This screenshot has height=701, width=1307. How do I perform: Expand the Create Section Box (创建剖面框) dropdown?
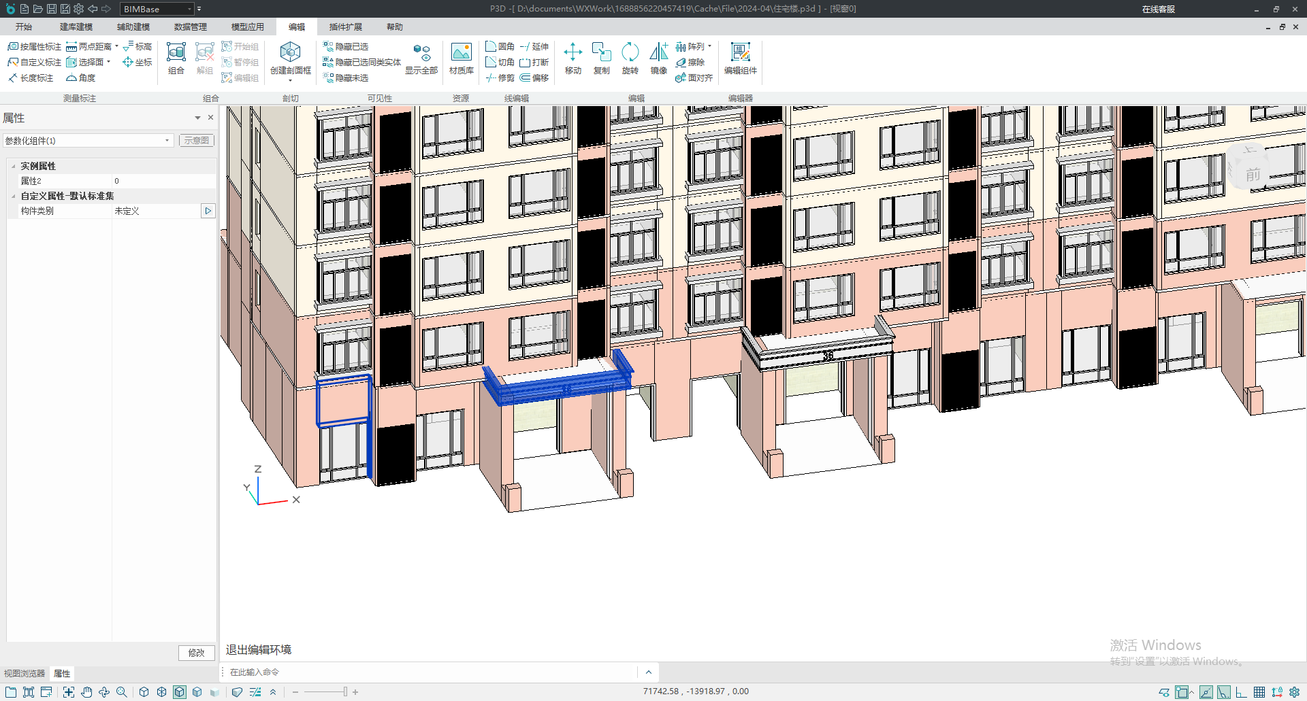pos(291,80)
